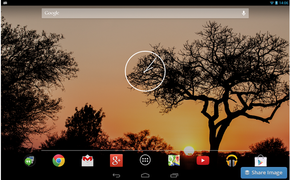This screenshot has height=180, width=290.
Task: Tap the Wi-Fi status icon
Action: click(x=272, y=3)
